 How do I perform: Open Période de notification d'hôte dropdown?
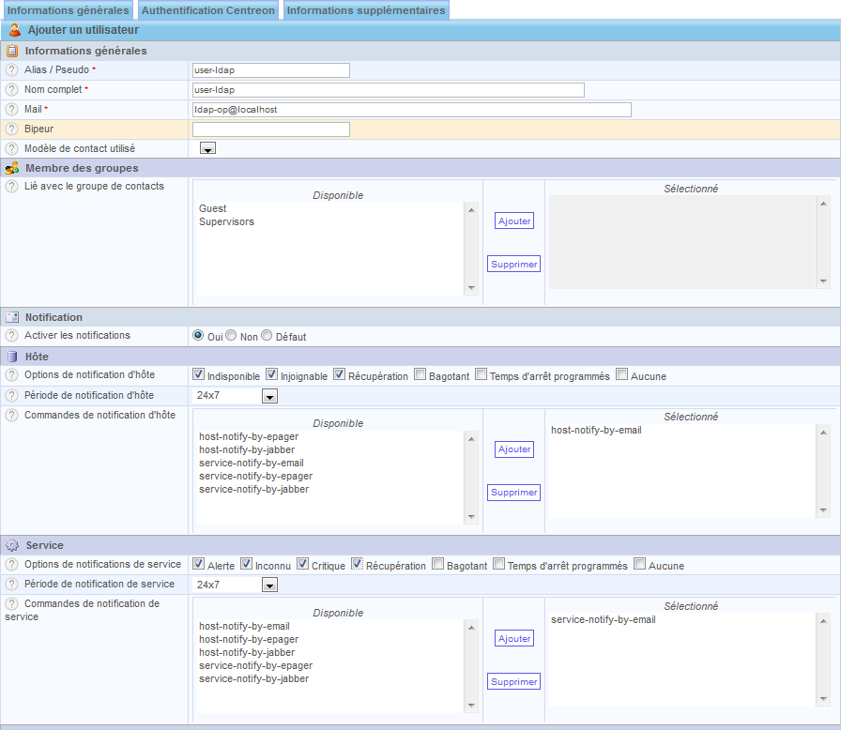click(x=269, y=397)
